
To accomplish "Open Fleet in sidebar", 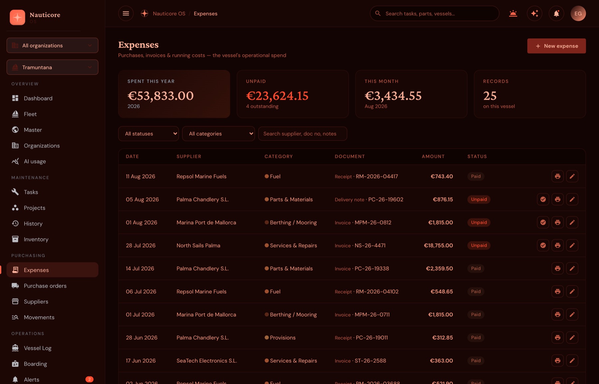I will click(52, 114).
